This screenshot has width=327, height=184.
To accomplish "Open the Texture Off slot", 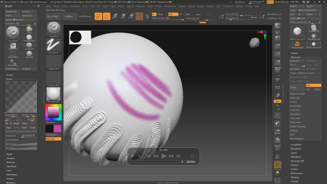I will [x=54, y=79].
